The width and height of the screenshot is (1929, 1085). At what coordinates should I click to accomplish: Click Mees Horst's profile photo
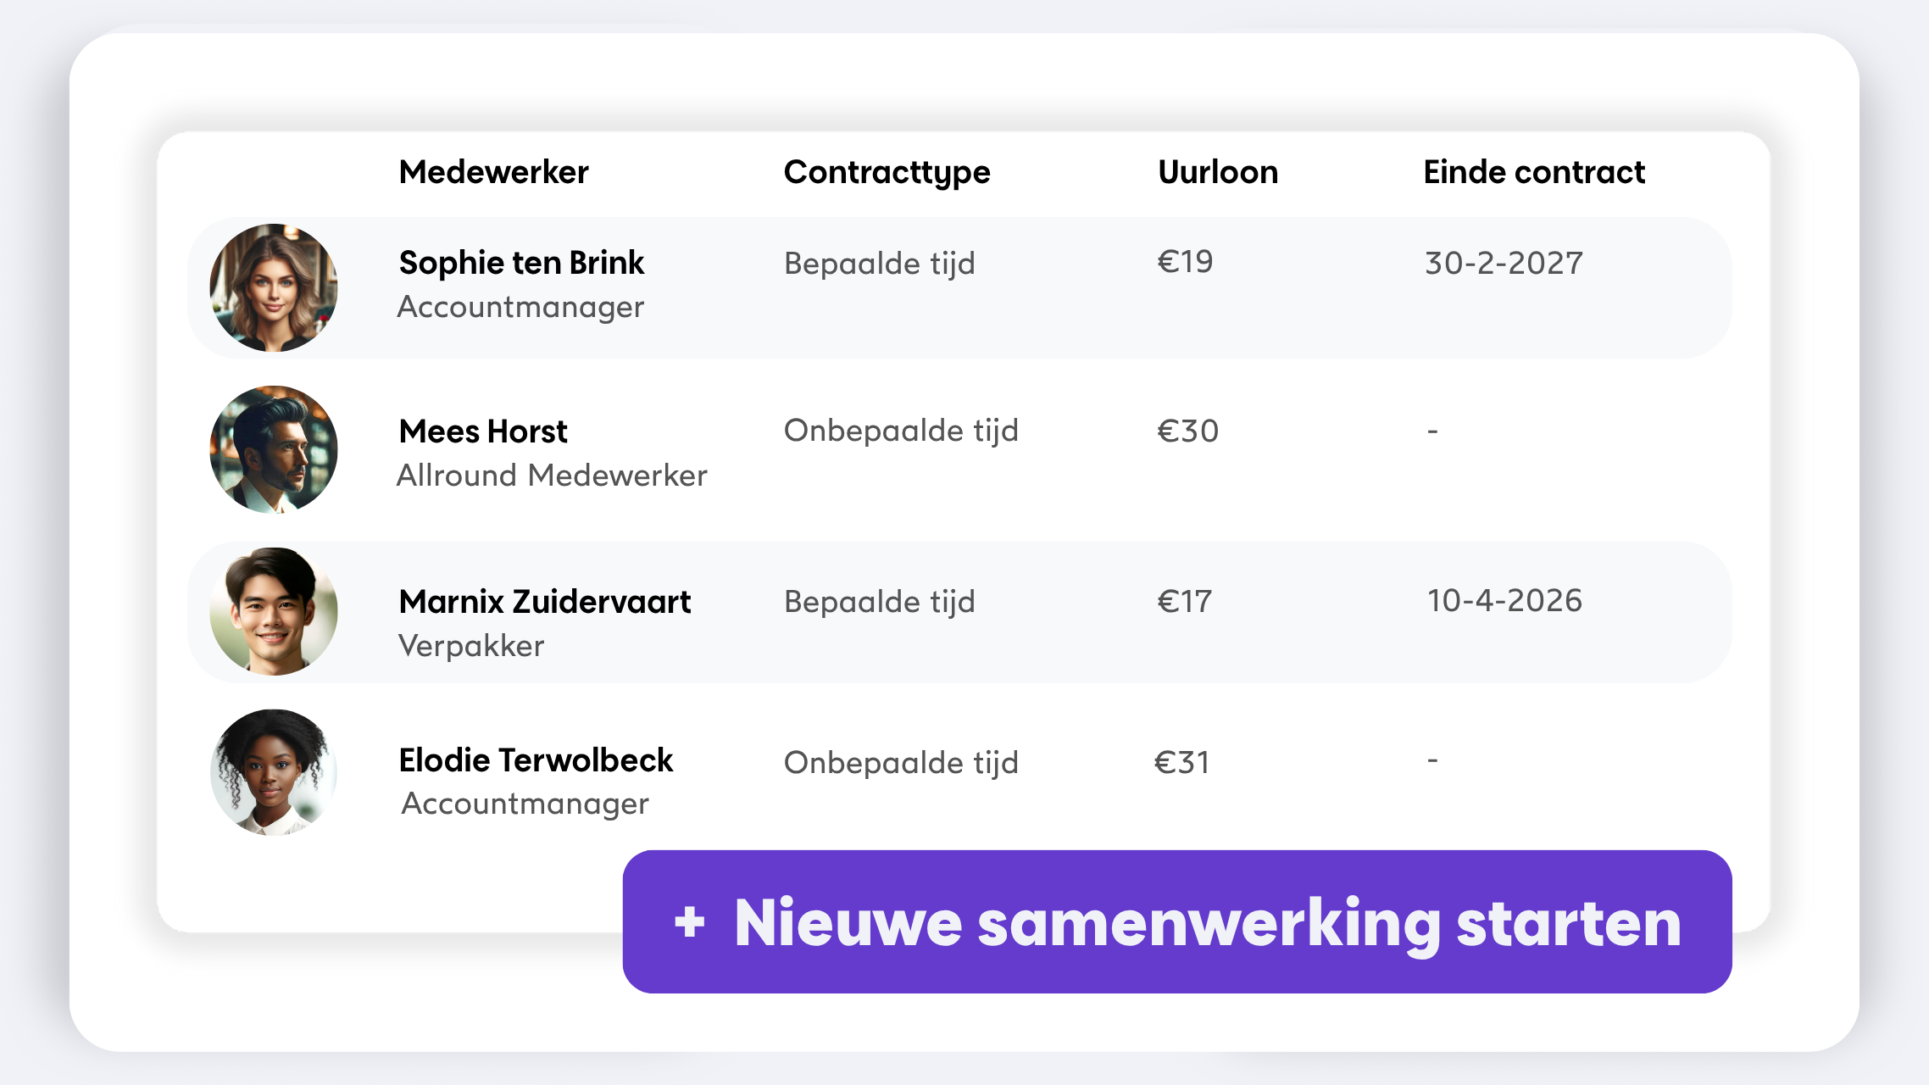[x=274, y=449]
